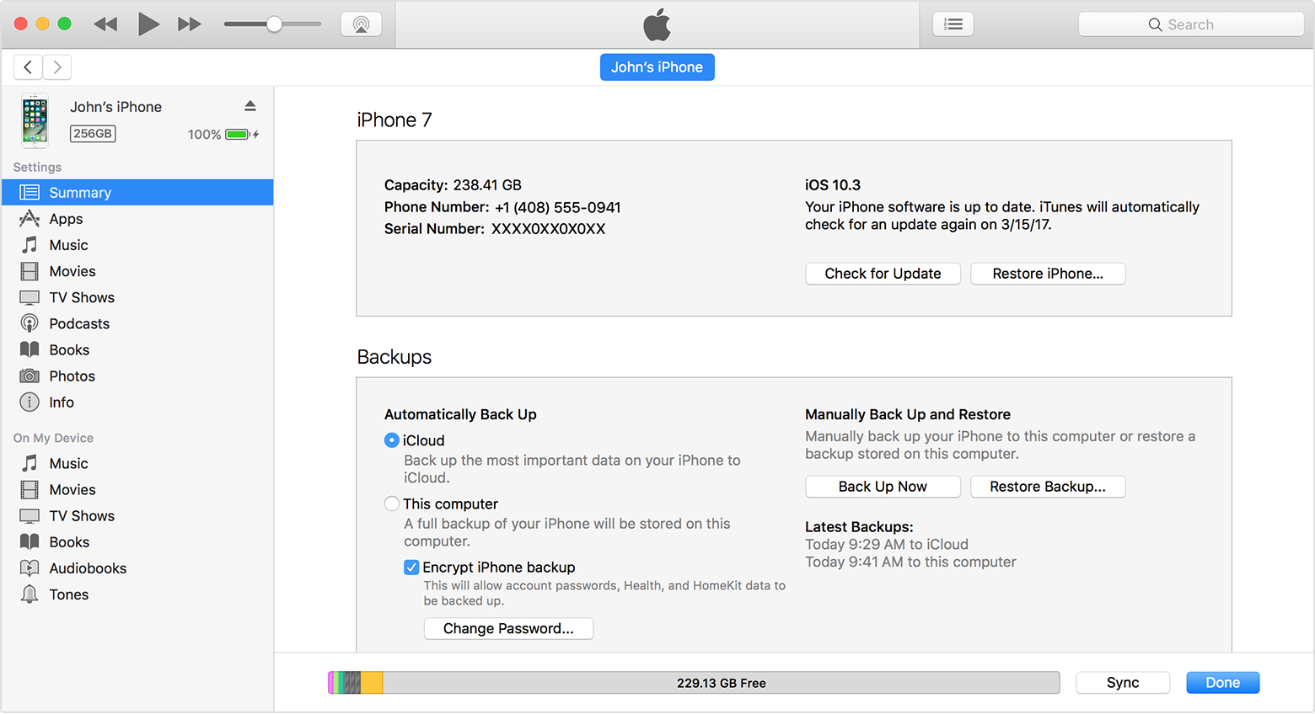Open Music under On My Device
Image resolution: width=1315 pixels, height=714 pixels.
[x=137, y=463]
